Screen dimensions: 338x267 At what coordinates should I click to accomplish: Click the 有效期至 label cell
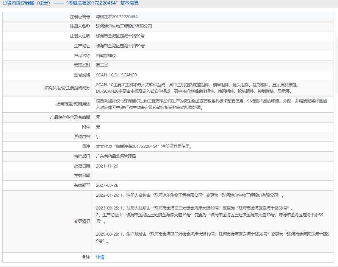coord(48,185)
